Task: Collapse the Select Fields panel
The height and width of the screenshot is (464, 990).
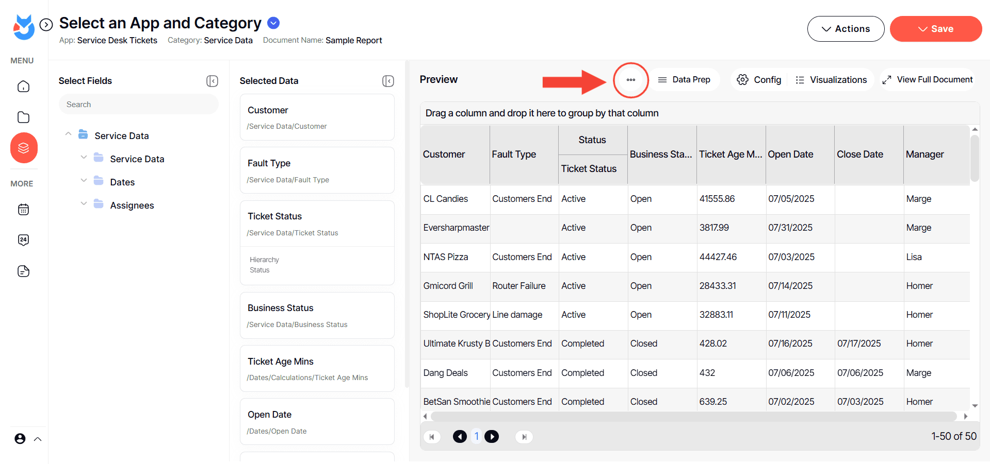Action: (212, 81)
